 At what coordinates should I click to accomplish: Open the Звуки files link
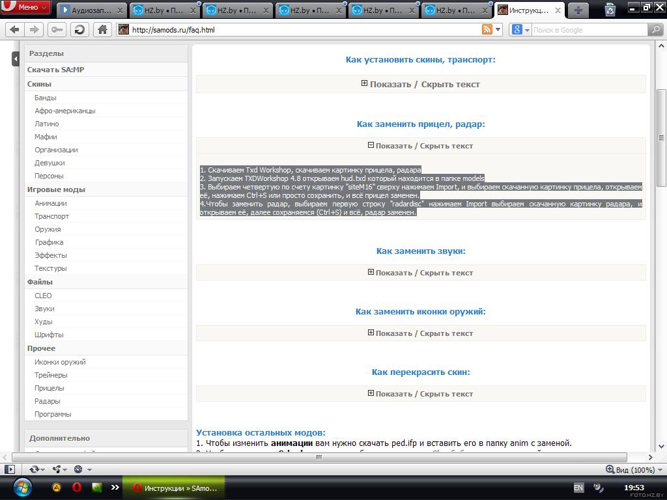click(x=44, y=309)
